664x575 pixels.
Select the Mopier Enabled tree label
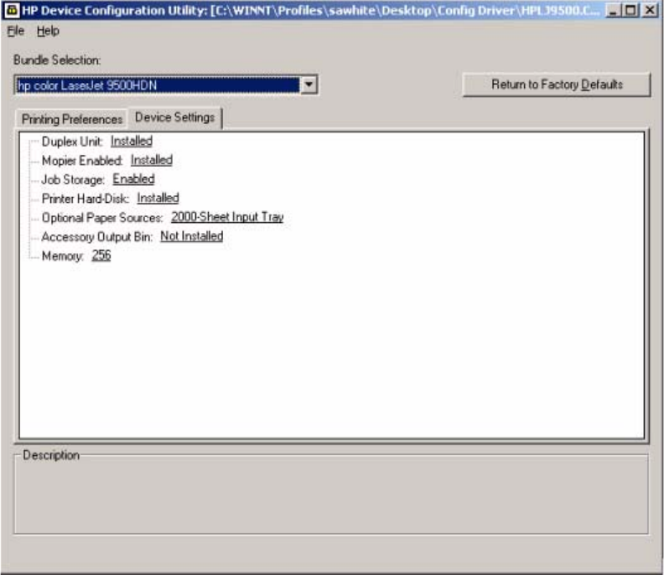[x=82, y=160]
